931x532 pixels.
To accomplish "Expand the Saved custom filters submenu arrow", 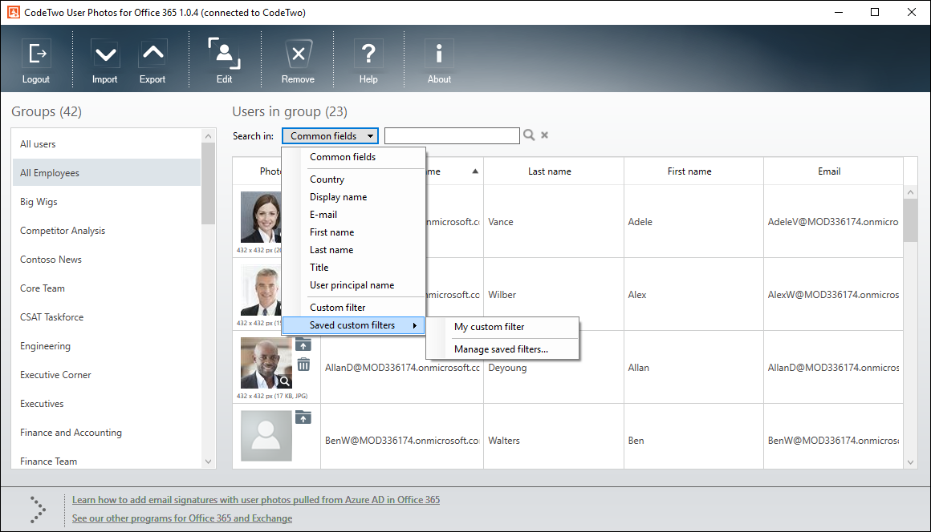I will point(414,325).
